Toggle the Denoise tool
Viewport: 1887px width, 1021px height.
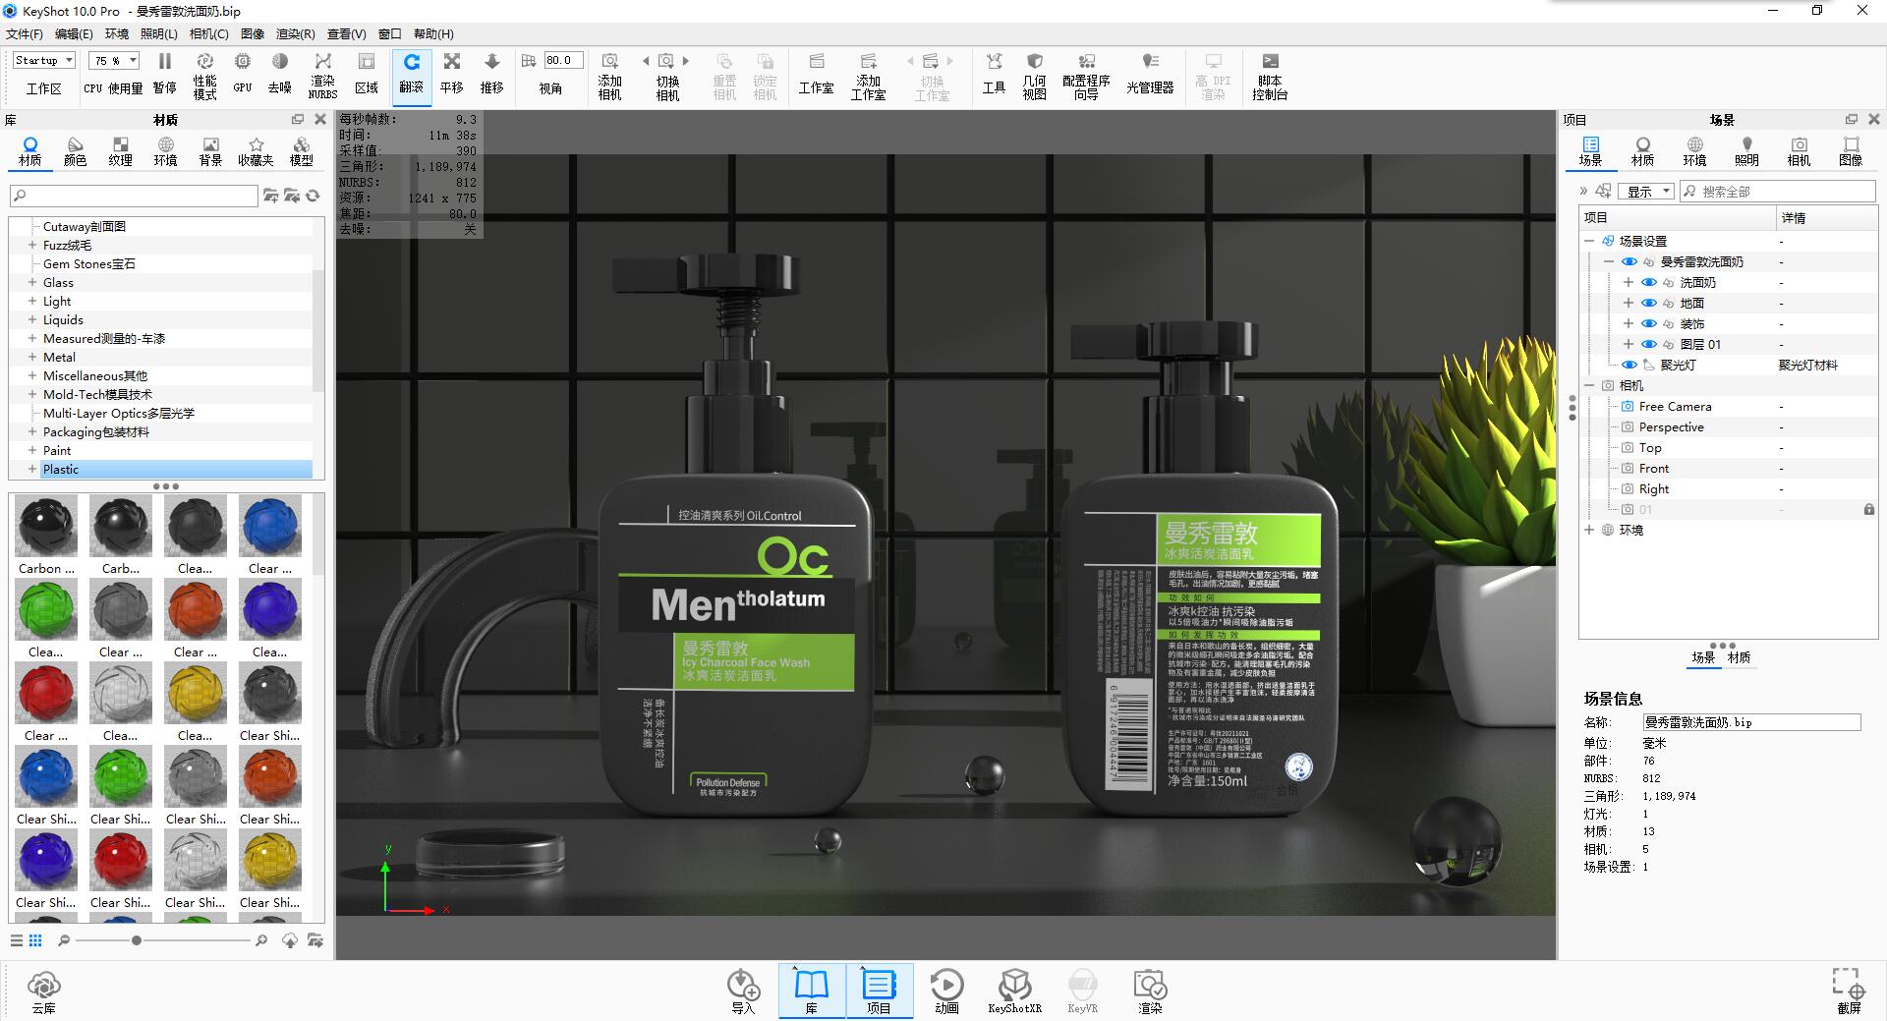(280, 74)
